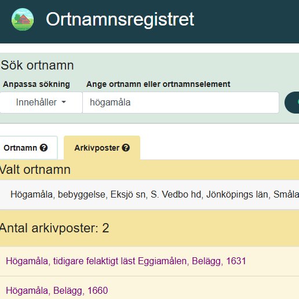Click the search field containing högamåla
299x299 pixels.
pyautogui.click(x=181, y=103)
